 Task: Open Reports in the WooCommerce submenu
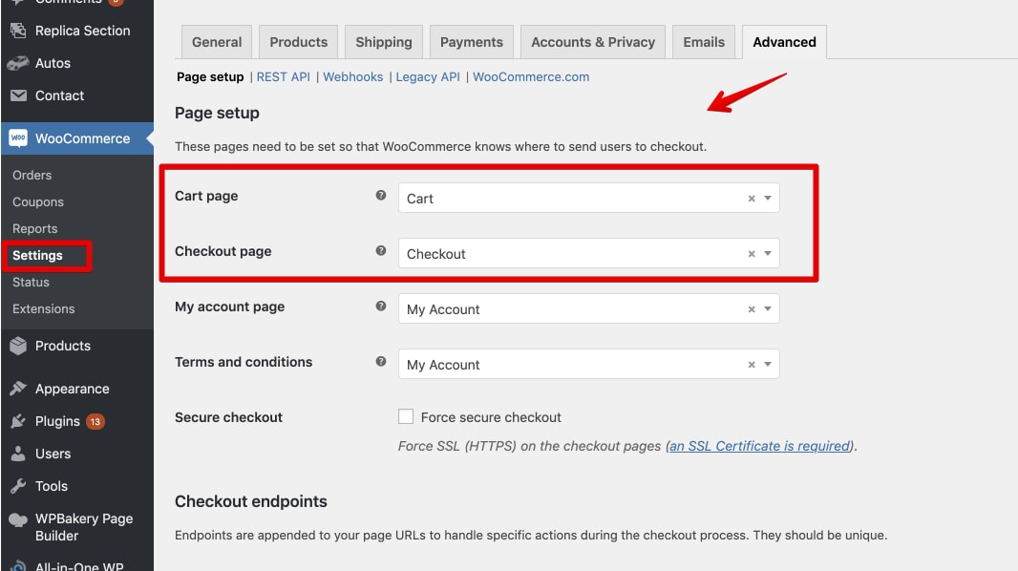click(35, 228)
